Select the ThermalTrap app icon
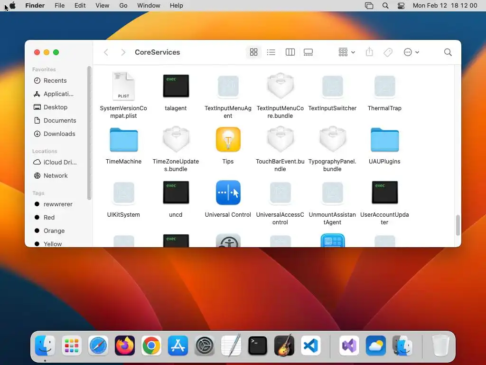This screenshot has width=486, height=365. pyautogui.click(x=384, y=86)
